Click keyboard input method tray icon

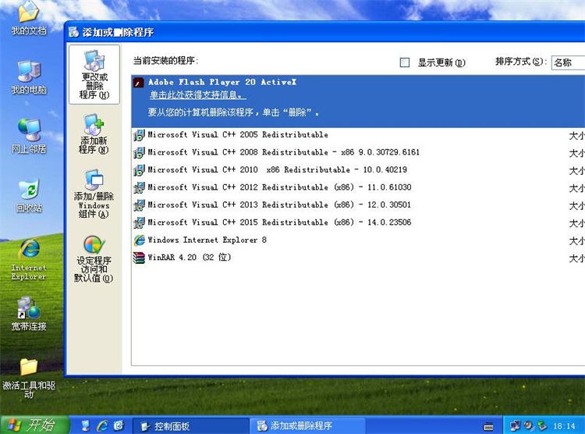point(488,426)
